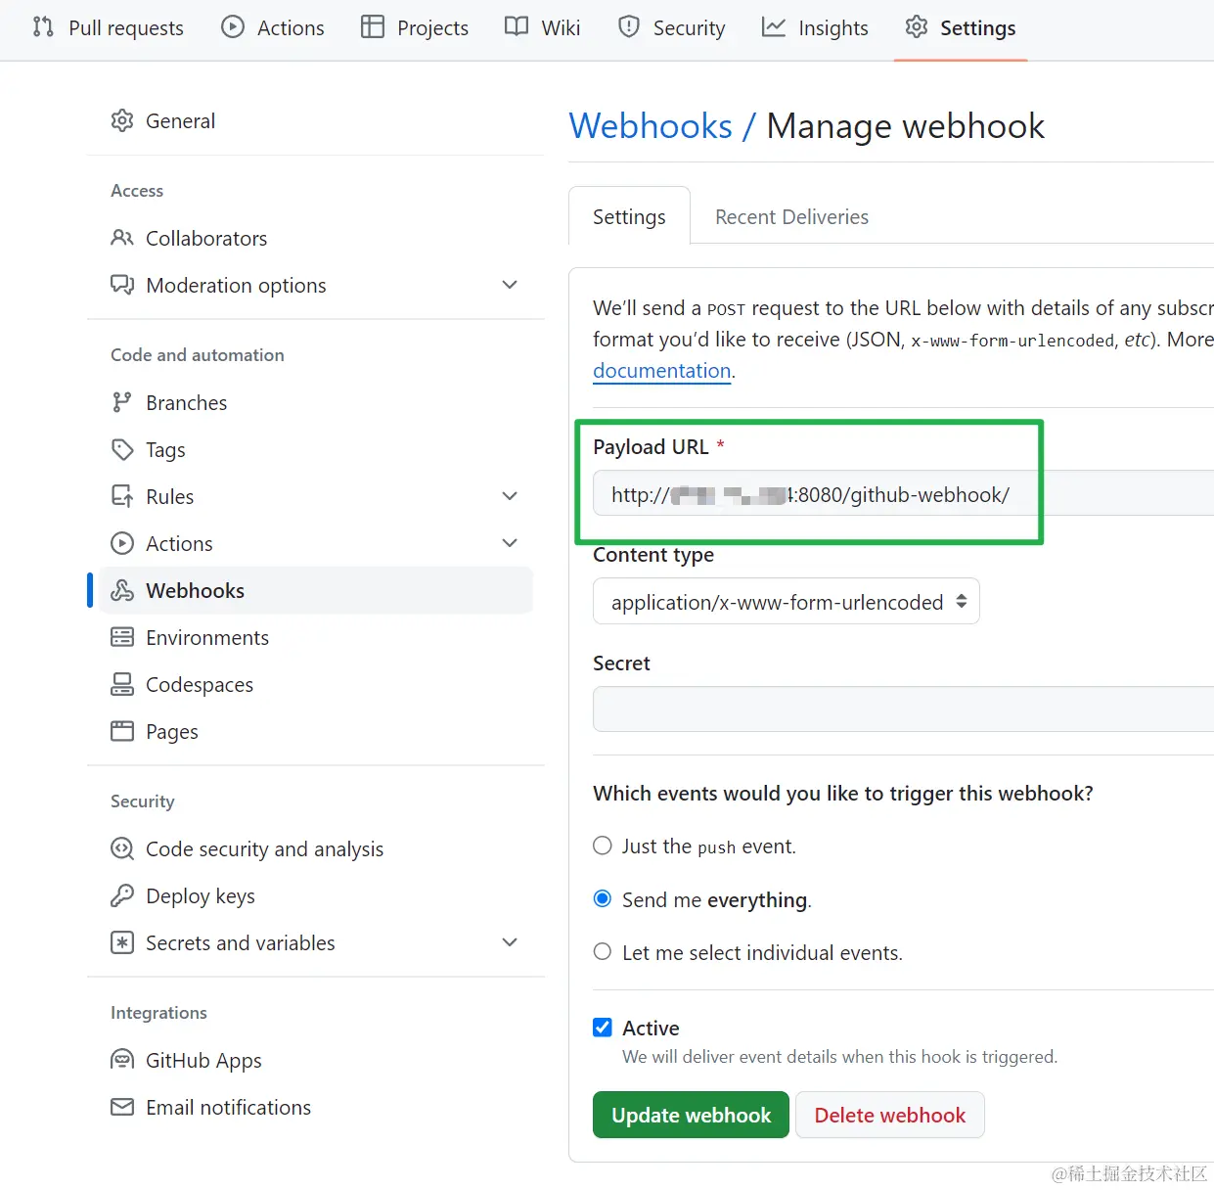Viewport: 1214px width, 1190px height.
Task: Open the Content type dropdown
Action: (787, 602)
